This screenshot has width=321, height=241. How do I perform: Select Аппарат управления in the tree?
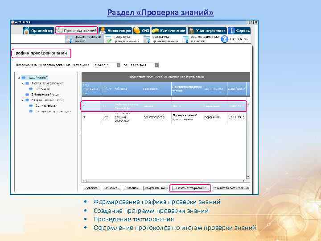[47, 83]
